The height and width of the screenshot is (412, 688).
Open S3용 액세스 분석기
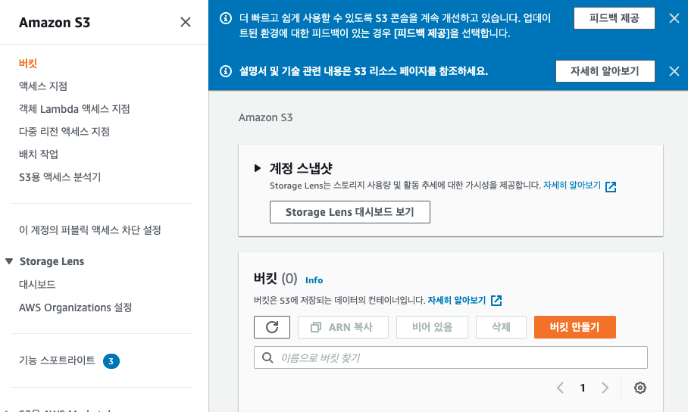(x=60, y=177)
